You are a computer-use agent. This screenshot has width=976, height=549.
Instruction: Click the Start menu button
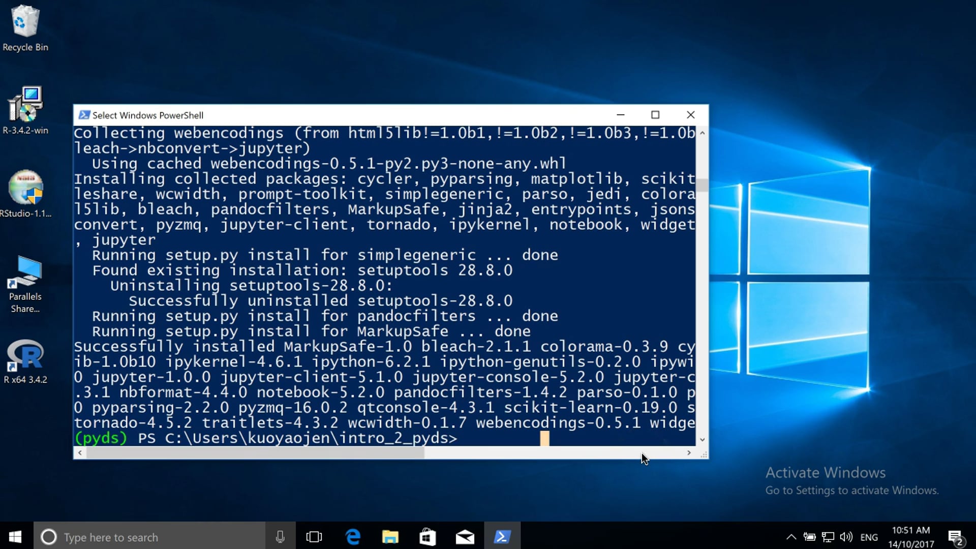click(x=15, y=537)
